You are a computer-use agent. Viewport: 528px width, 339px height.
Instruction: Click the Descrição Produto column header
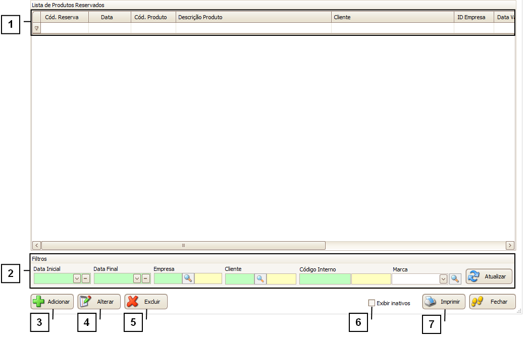pos(252,17)
